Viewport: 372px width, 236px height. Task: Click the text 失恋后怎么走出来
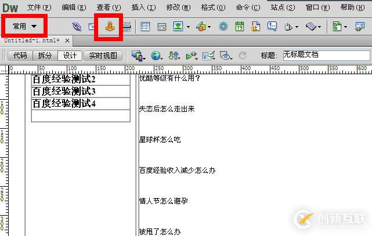pyautogui.click(x=167, y=109)
